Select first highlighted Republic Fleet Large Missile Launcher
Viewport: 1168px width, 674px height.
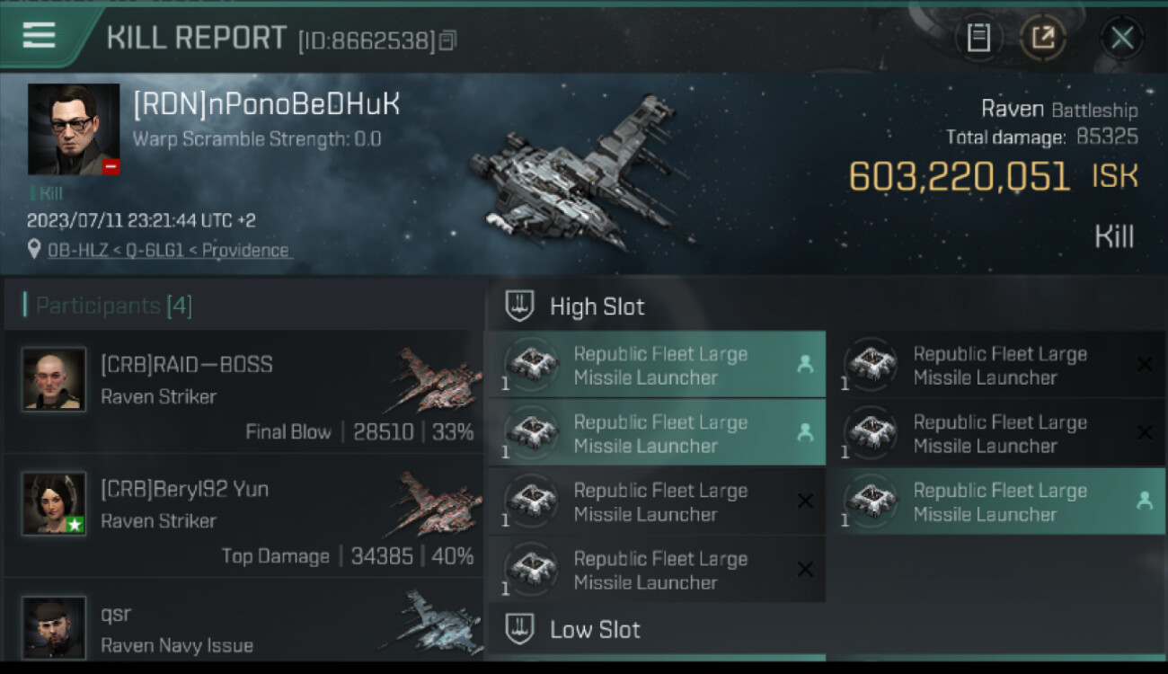pyautogui.click(x=656, y=365)
